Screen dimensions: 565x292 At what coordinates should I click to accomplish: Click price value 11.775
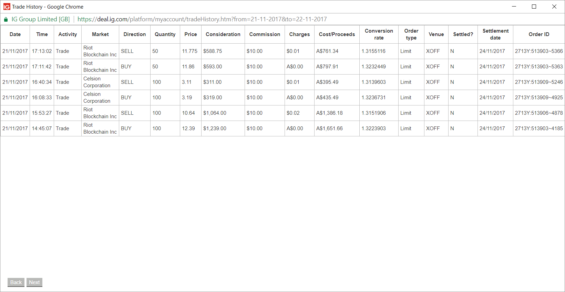189,51
